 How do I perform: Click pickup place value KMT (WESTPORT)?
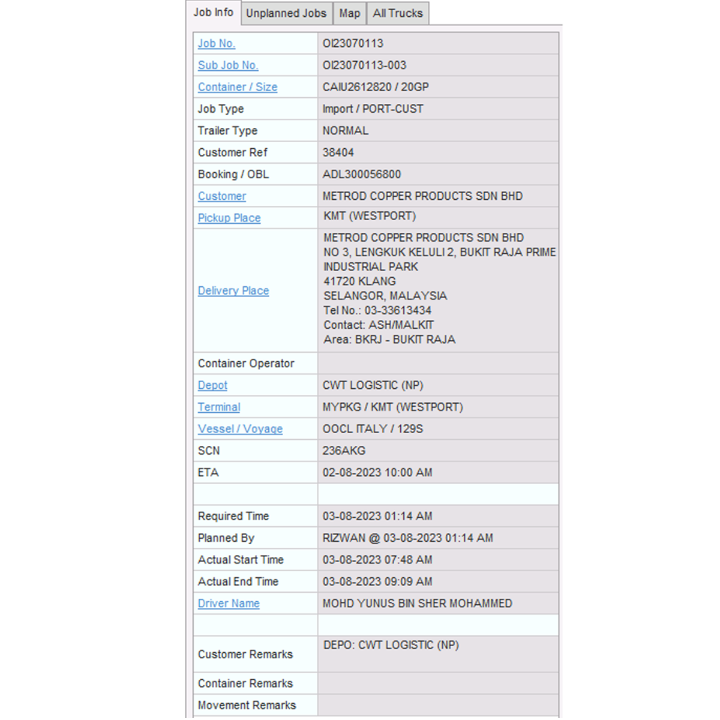tap(370, 216)
